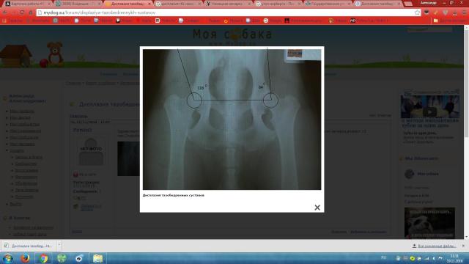This screenshot has width=469, height=264.
Task: Go to browser home page icon
Action: click(x=31, y=12)
